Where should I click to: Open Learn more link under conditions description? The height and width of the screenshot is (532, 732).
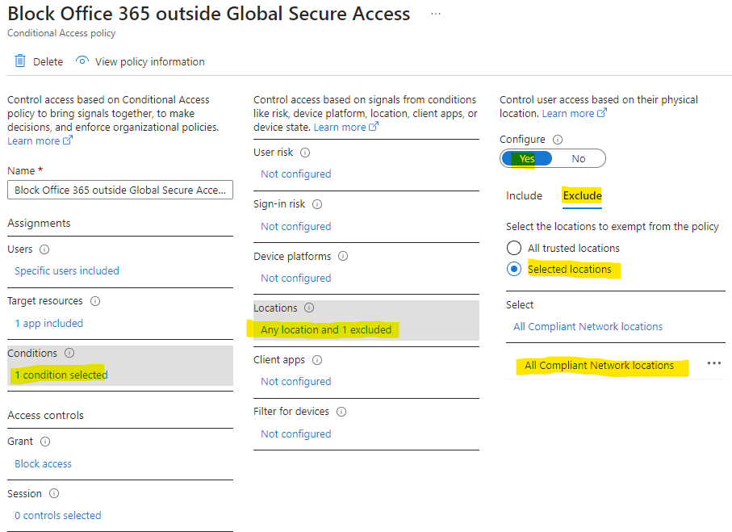point(346,127)
